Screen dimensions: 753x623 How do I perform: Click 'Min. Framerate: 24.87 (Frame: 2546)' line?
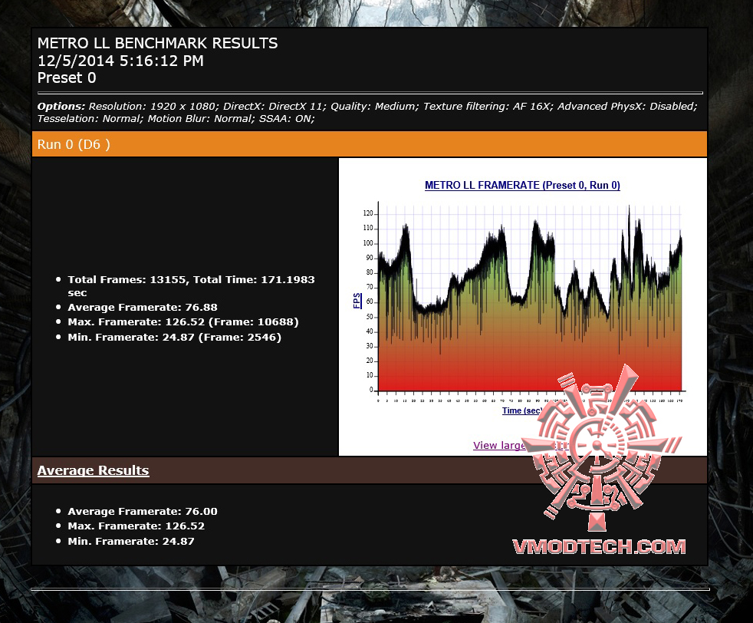(x=174, y=337)
